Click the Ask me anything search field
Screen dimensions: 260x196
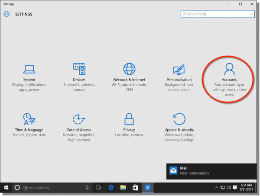coord(52,187)
